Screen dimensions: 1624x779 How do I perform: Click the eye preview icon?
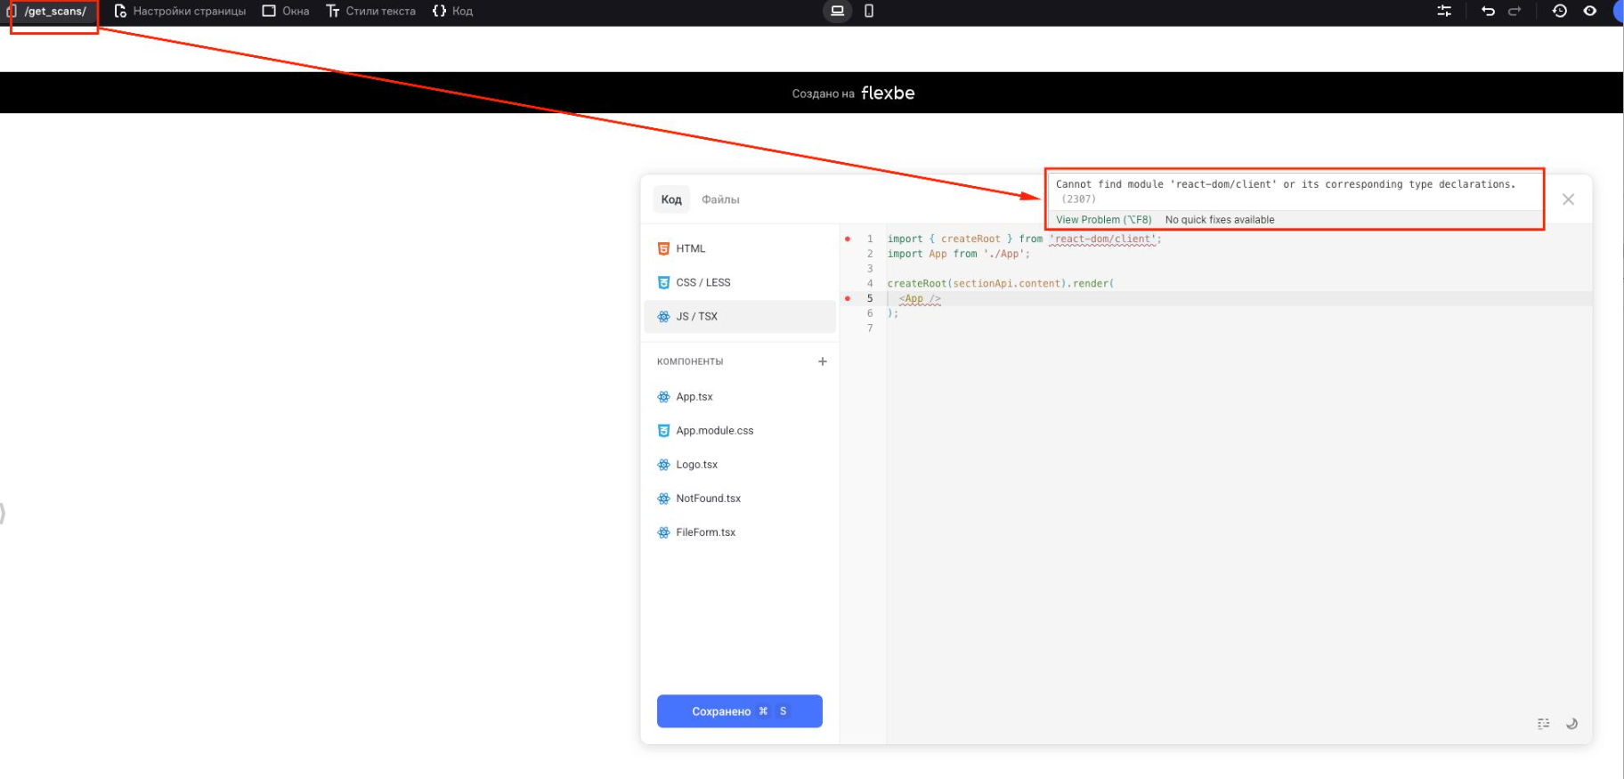(1590, 12)
